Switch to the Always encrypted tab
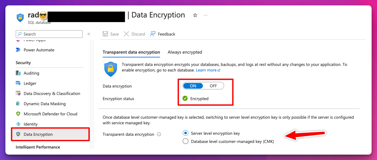 185,52
